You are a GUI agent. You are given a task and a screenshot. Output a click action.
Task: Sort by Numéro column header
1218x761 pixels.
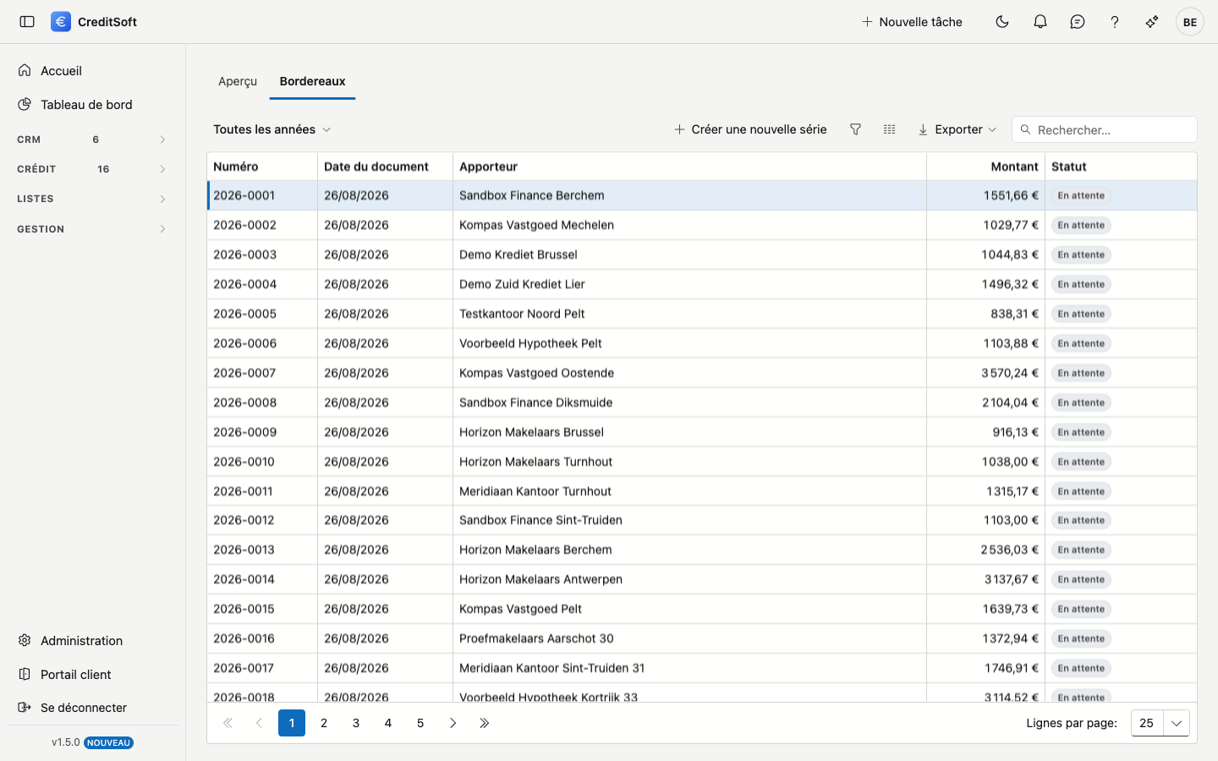pyautogui.click(x=262, y=167)
